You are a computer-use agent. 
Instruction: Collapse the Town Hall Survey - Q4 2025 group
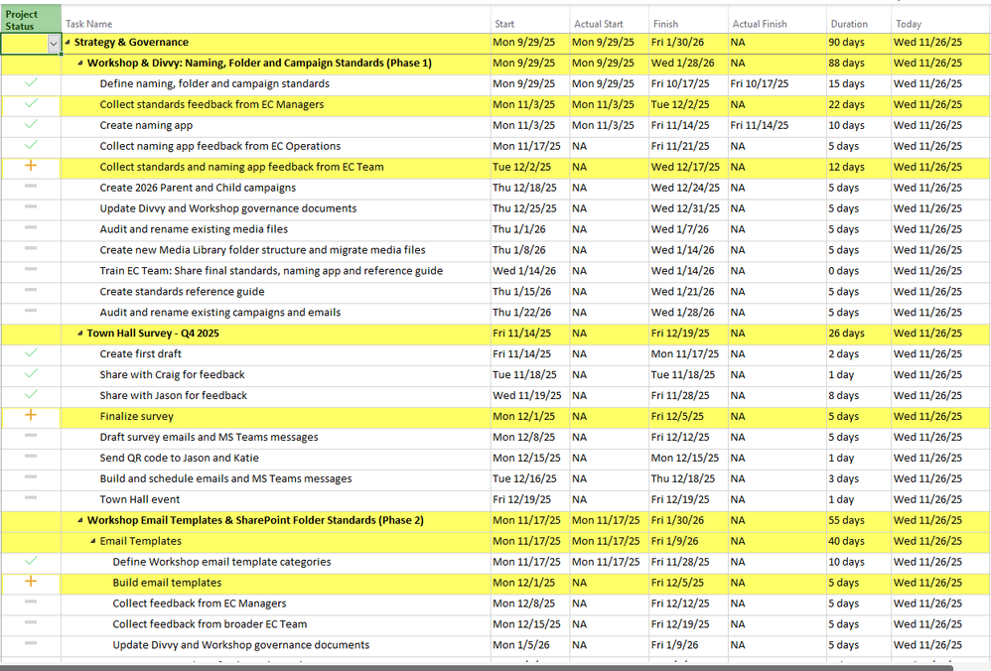[80, 333]
